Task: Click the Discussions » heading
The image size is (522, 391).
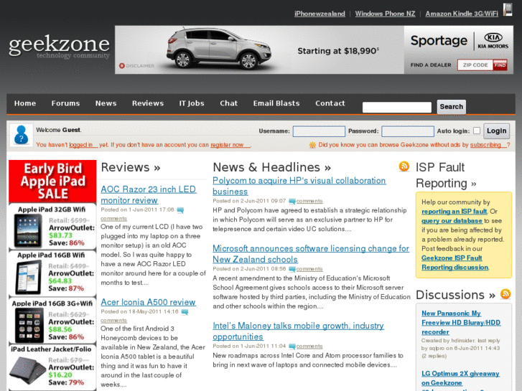Action: tap(455, 295)
